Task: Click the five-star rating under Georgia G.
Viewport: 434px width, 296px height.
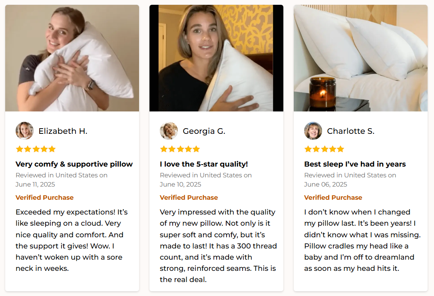Action: pyautogui.click(x=180, y=149)
